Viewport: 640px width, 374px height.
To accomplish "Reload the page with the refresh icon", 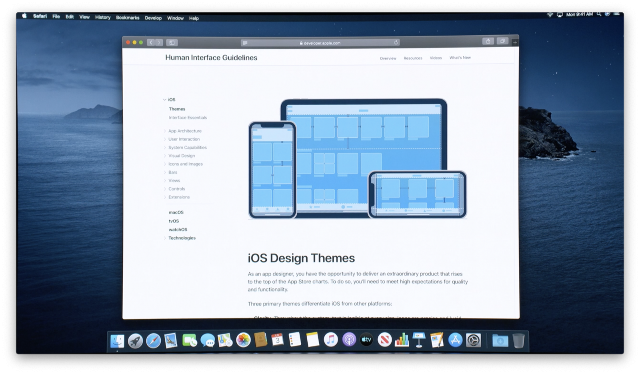I will click(396, 42).
